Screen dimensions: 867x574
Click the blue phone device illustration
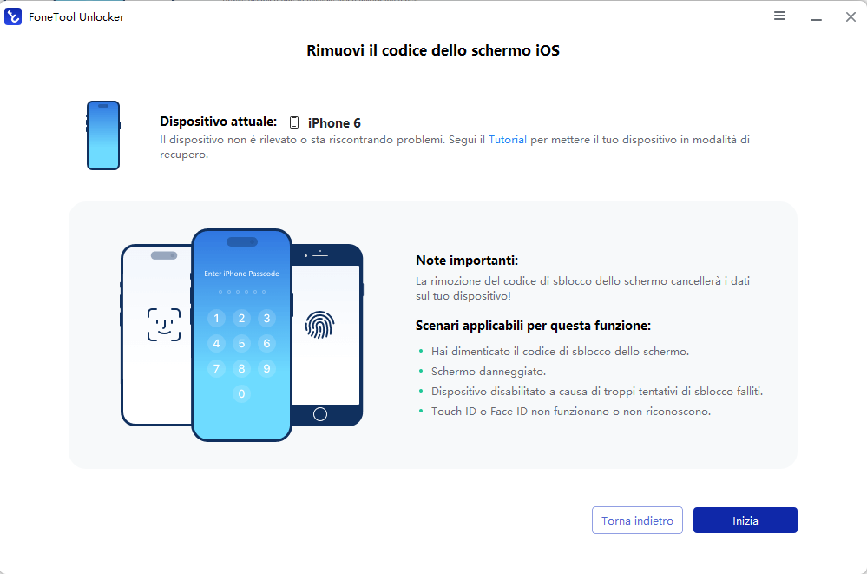[103, 135]
